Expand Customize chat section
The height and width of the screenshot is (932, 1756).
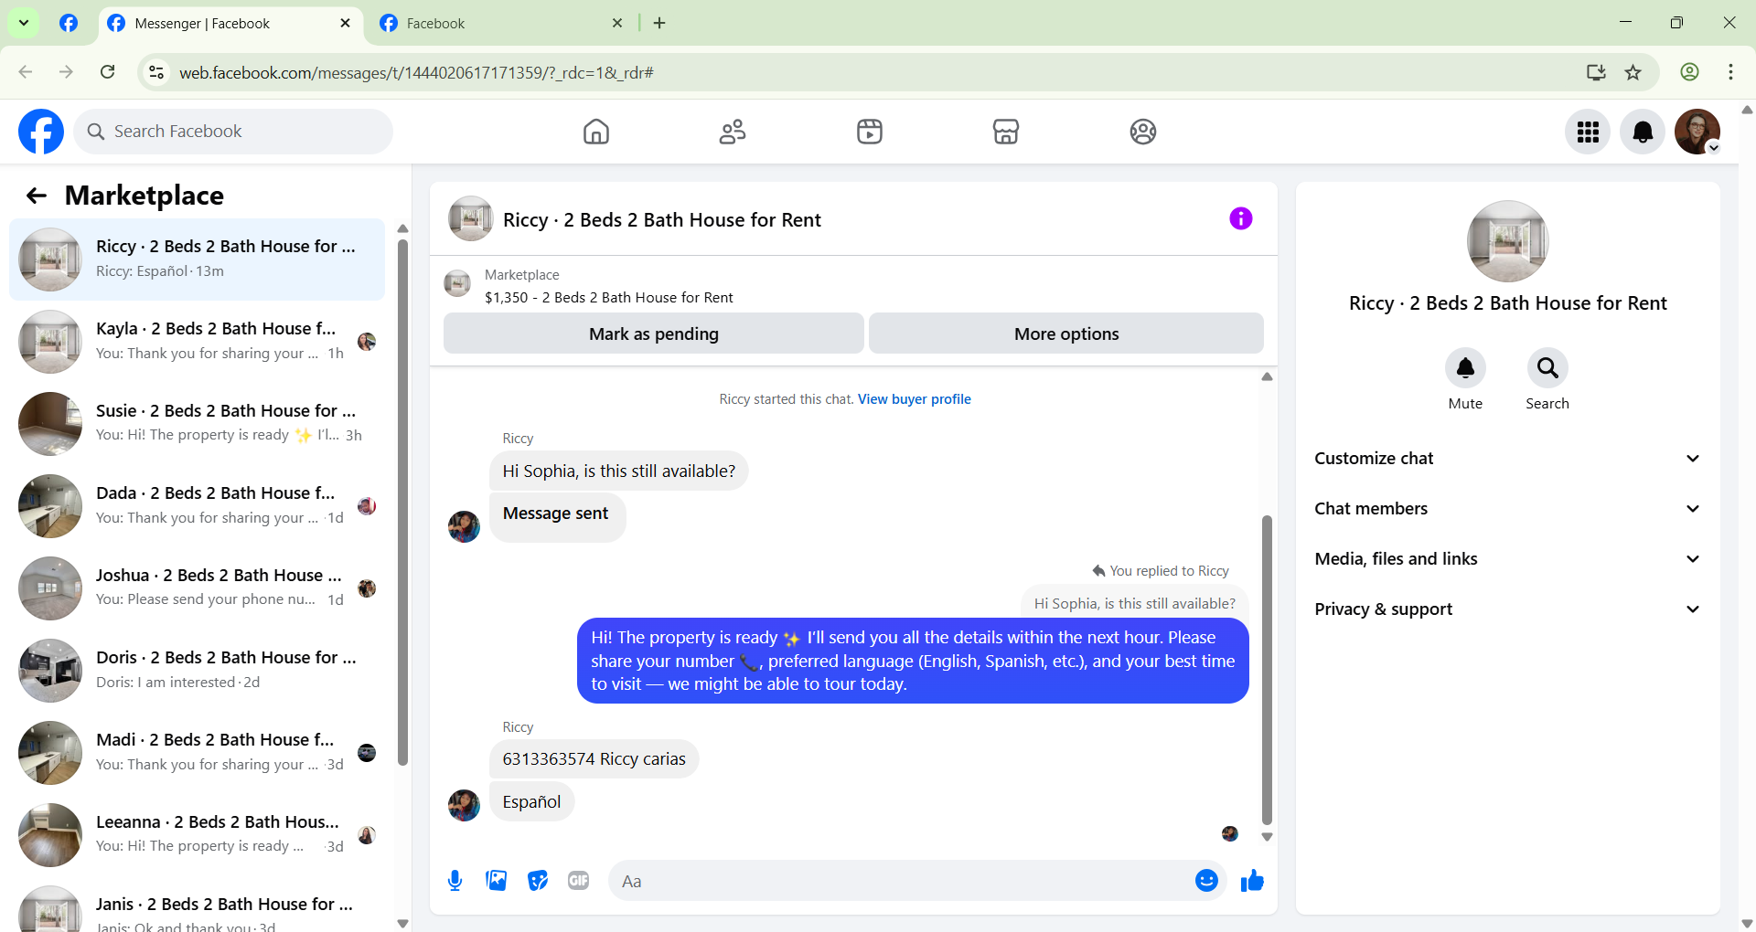pyautogui.click(x=1507, y=459)
